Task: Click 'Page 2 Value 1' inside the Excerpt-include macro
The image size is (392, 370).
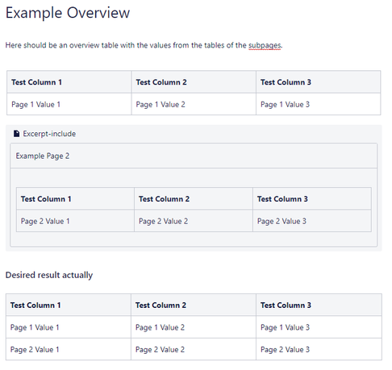Action: tap(75, 221)
